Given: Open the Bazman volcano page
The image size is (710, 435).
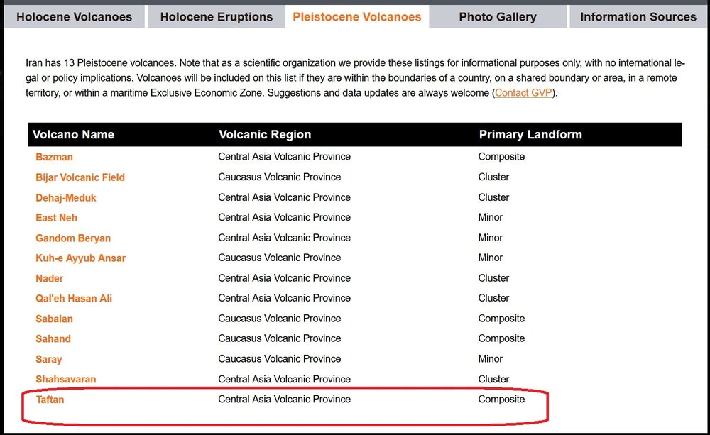Looking at the screenshot, I should (54, 157).
